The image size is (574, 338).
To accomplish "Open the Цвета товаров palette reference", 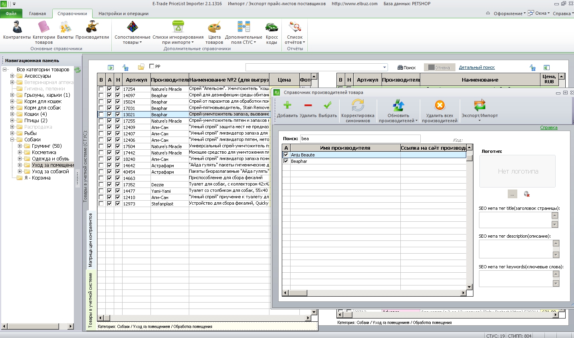I will point(214,33).
